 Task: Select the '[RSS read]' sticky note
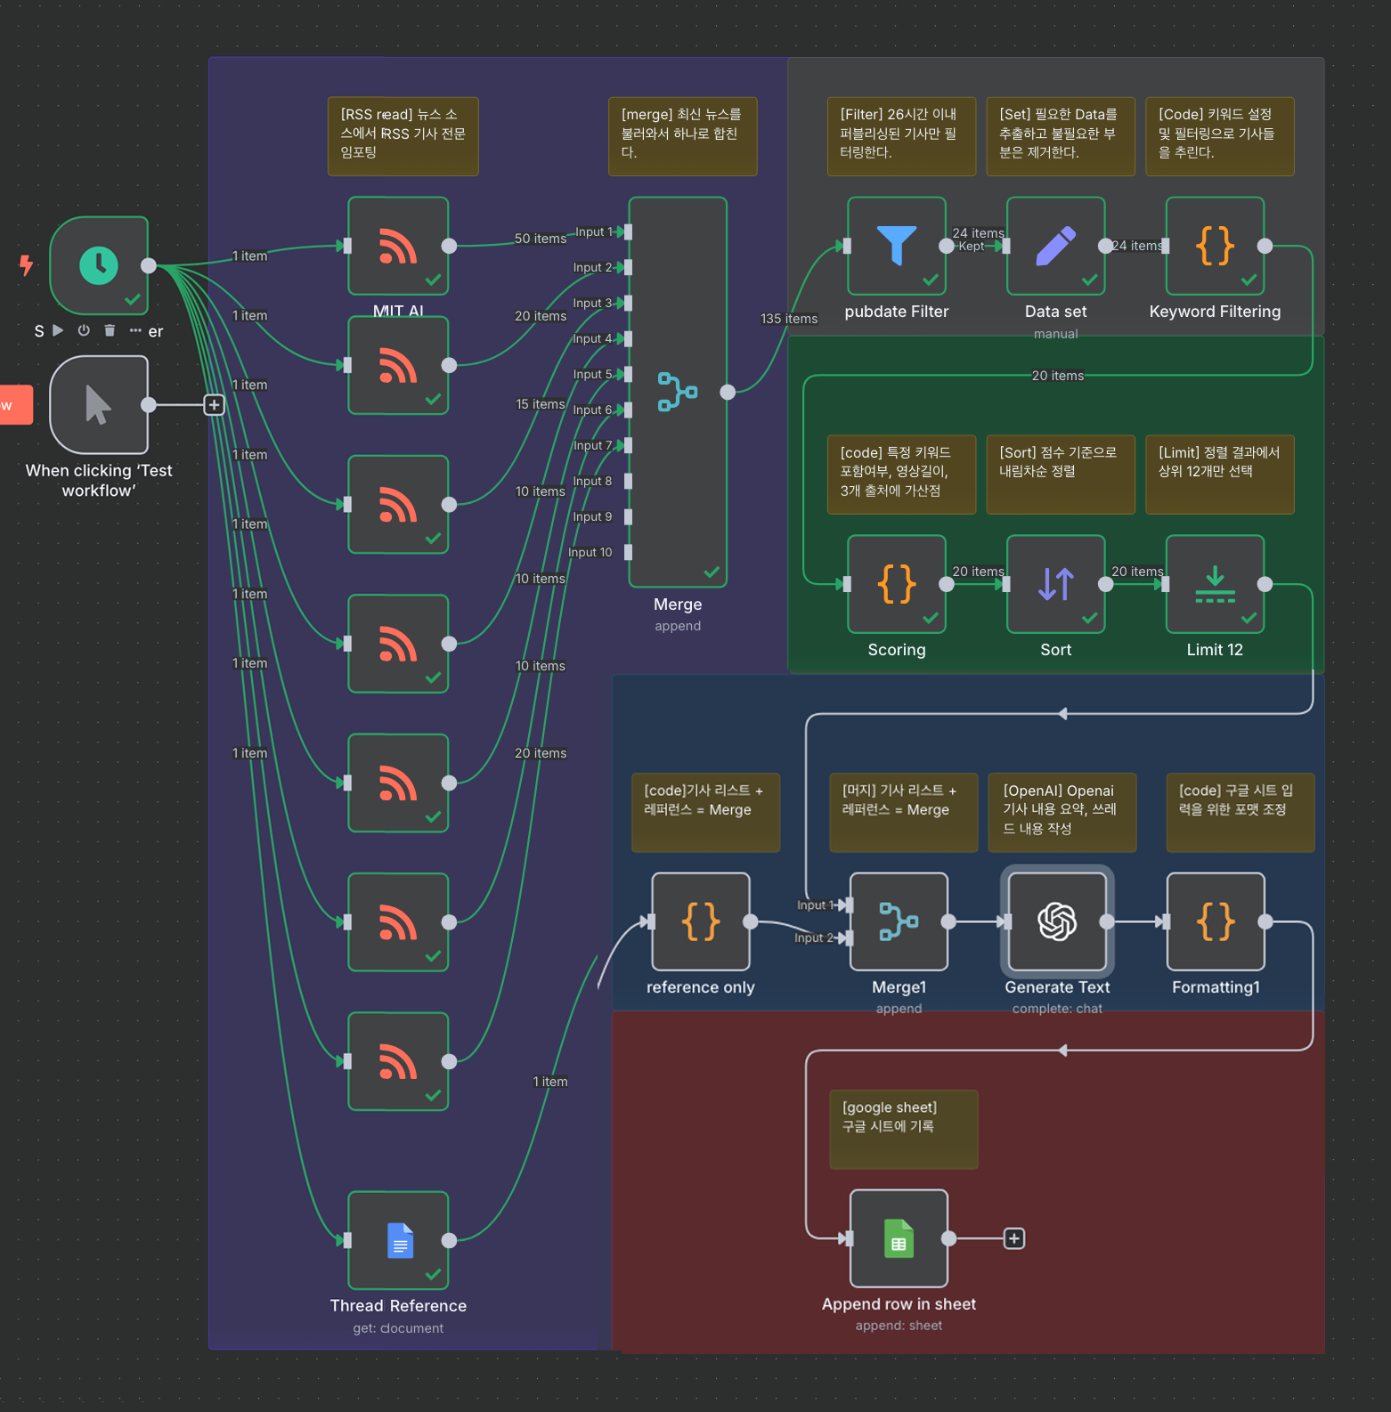(403, 136)
